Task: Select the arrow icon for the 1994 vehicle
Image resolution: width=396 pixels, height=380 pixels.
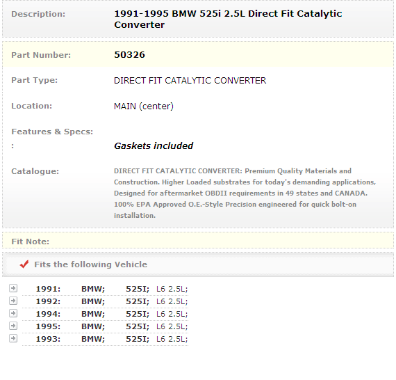Action: [13, 313]
